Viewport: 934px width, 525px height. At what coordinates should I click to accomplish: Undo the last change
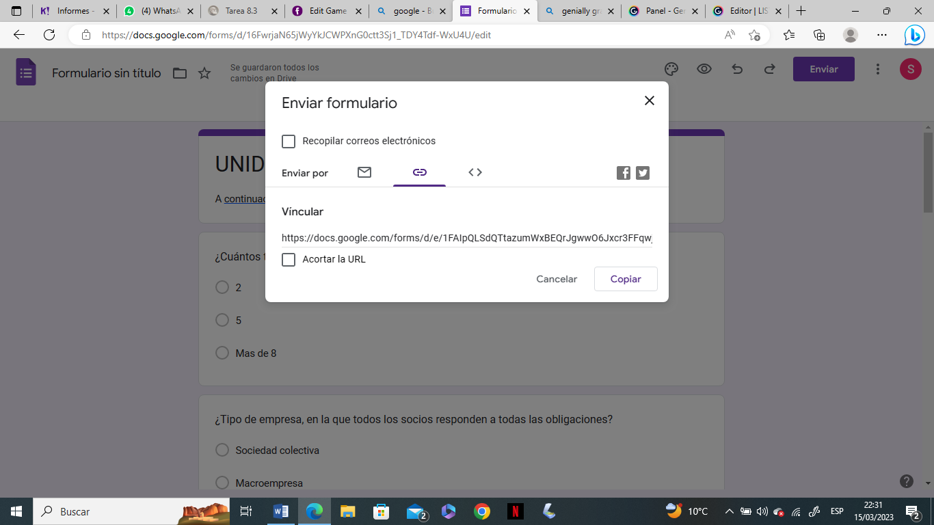coord(736,68)
